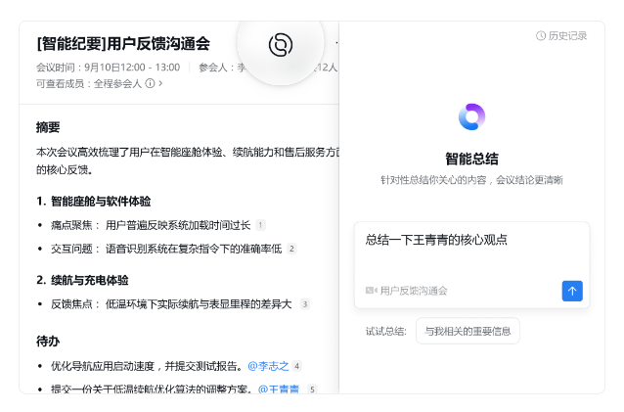Select suggestion chip 与我相关的重要信息
The image size is (624, 412).
pyautogui.click(x=468, y=331)
